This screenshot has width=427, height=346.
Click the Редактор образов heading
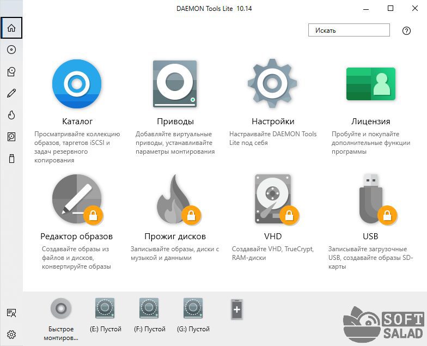[x=76, y=236]
